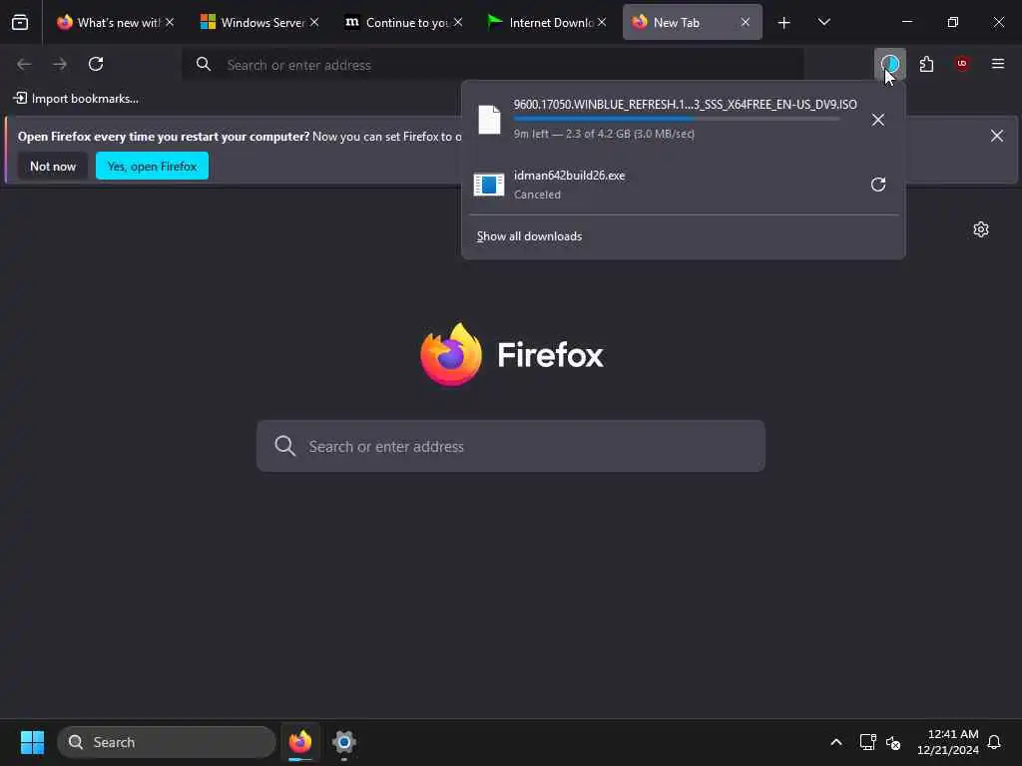Close the Windows Server tab
1022x766 pixels.
coord(314,22)
